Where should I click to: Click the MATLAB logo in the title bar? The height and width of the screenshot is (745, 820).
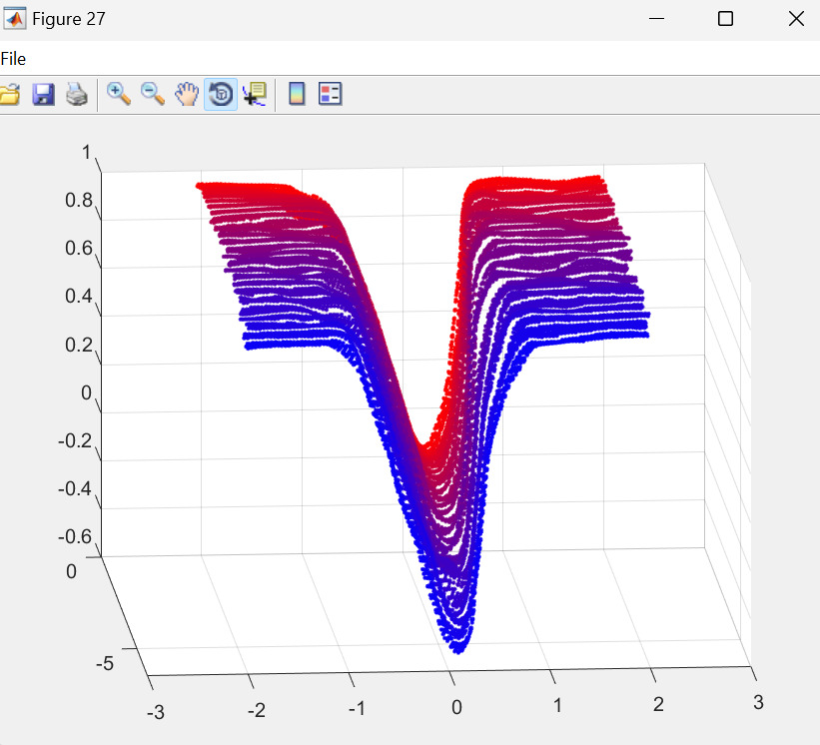click(15, 19)
